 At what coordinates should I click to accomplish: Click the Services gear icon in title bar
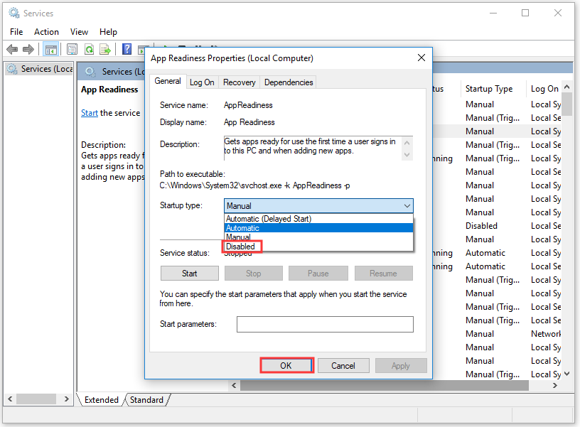(x=14, y=13)
